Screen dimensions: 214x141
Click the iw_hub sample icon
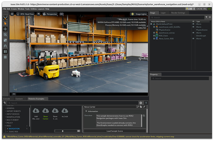click(x=65, y=111)
